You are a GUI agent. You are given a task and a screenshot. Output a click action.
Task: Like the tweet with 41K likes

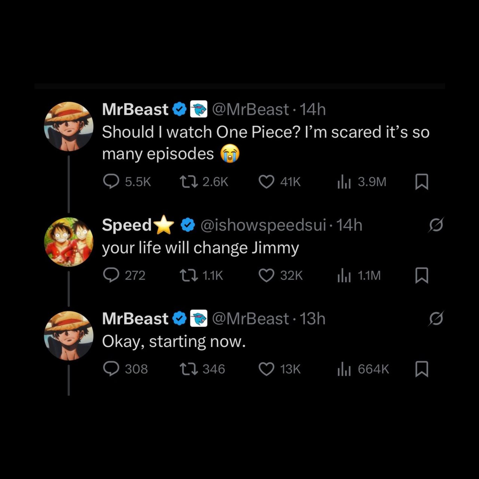pyautogui.click(x=266, y=182)
